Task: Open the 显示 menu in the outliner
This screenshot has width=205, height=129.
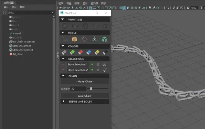Action: 14,7
